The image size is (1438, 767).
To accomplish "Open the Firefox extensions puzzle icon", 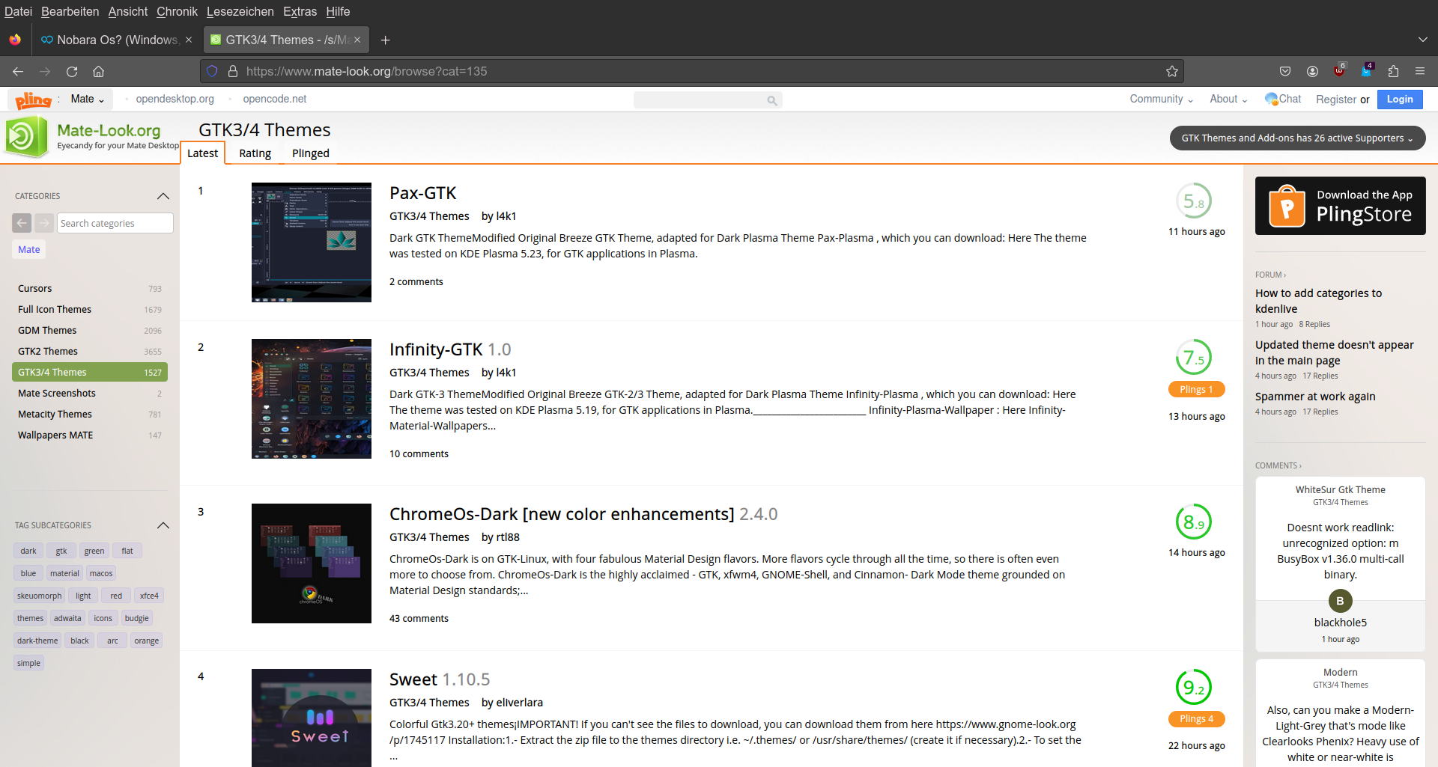I will pos(1393,72).
